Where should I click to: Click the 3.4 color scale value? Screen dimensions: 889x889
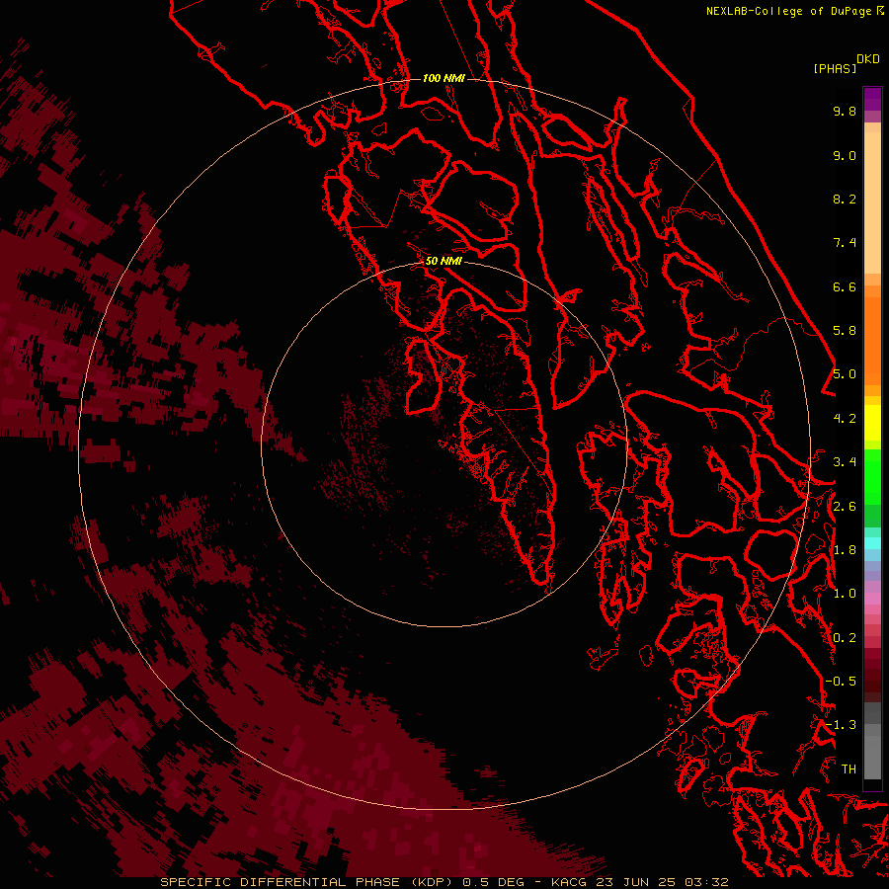(x=845, y=462)
